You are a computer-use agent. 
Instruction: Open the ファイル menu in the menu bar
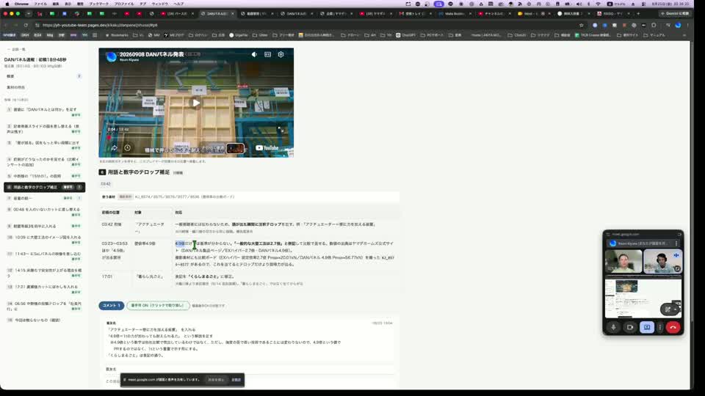pyautogui.click(x=40, y=4)
